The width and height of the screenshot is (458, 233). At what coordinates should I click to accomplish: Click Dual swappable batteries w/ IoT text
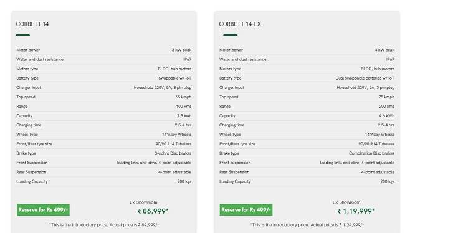[x=365, y=78]
